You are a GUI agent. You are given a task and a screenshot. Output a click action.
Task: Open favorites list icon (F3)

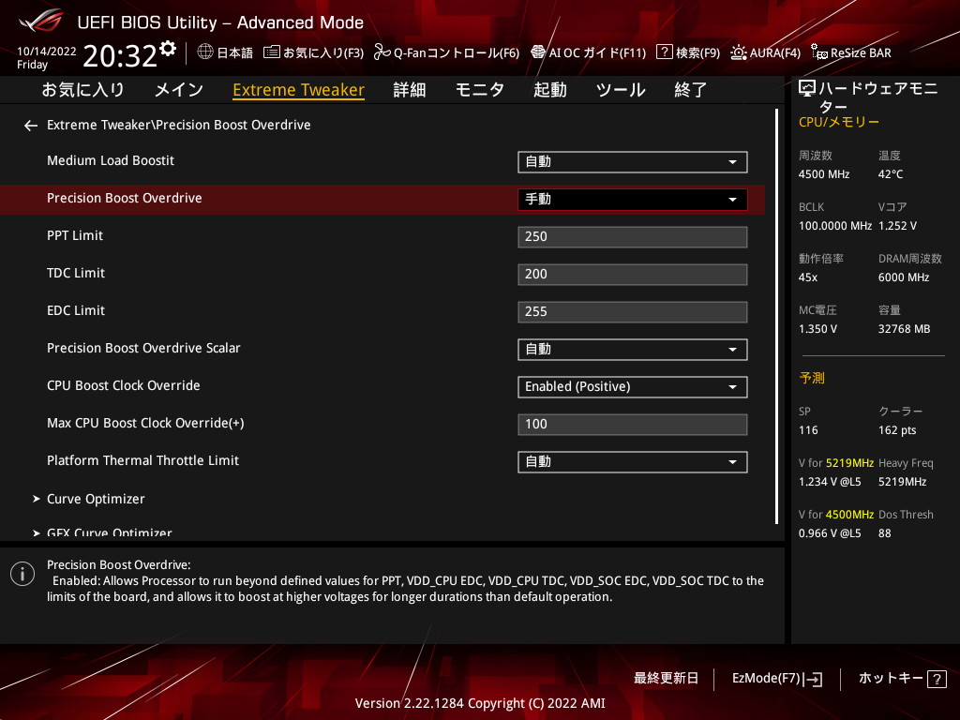point(272,52)
